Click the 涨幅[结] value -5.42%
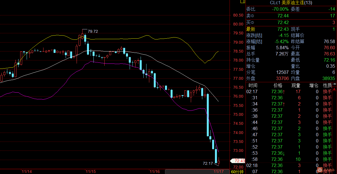 click(x=281, y=42)
